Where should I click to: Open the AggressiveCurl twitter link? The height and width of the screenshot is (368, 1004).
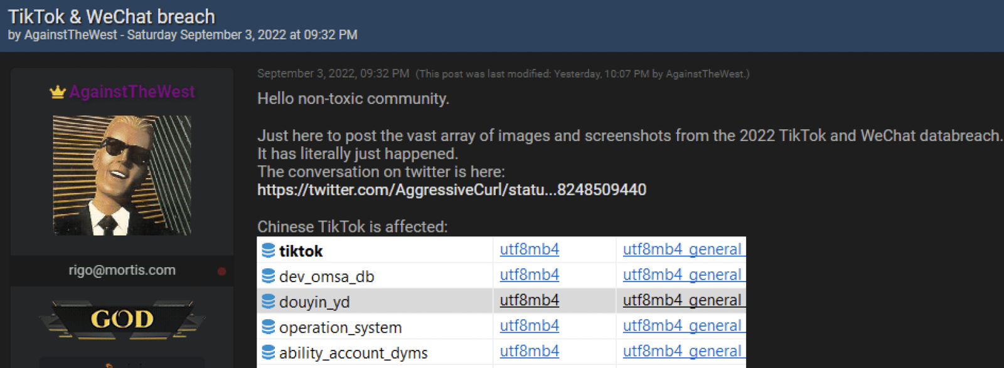click(451, 190)
